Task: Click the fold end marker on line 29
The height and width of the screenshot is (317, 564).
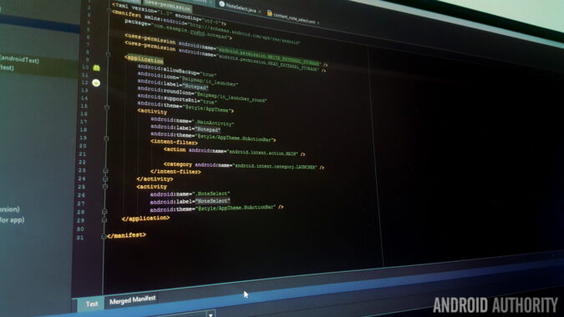Action: 104,219
